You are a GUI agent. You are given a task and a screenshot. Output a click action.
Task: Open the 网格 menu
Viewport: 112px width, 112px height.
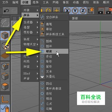pos(56,2)
